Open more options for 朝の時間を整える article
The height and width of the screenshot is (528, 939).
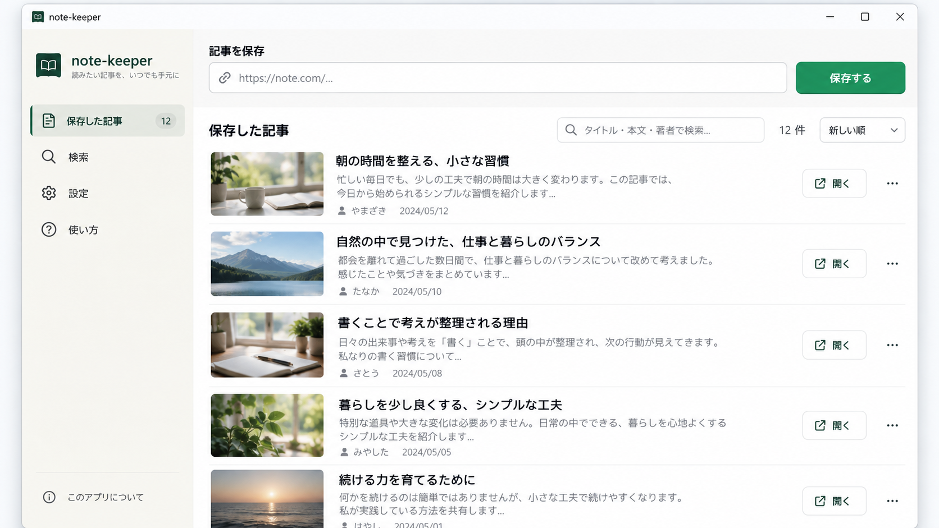[892, 183]
